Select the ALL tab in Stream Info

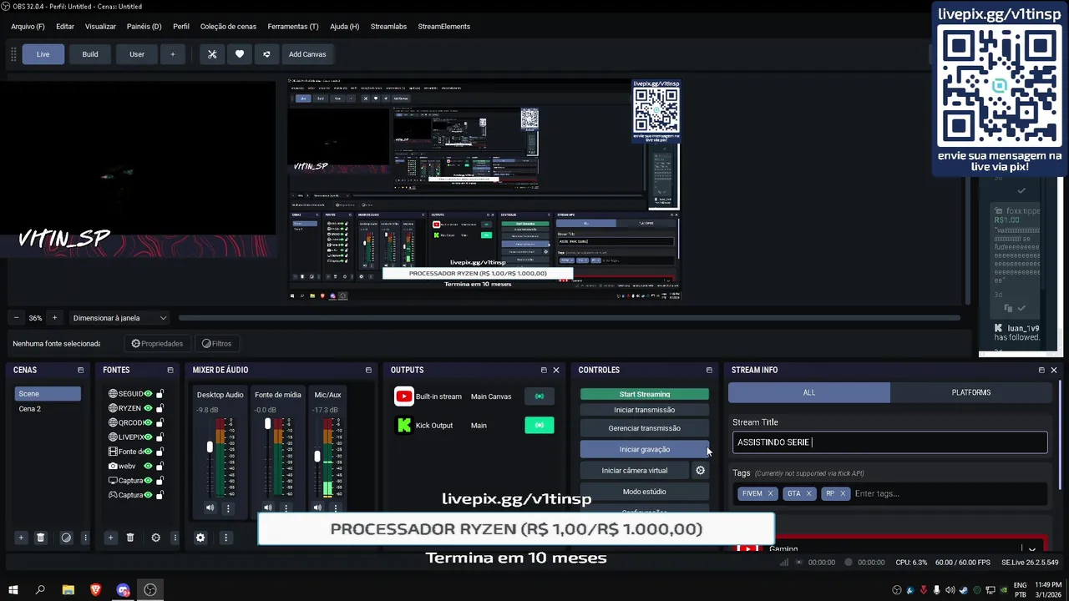[809, 392]
